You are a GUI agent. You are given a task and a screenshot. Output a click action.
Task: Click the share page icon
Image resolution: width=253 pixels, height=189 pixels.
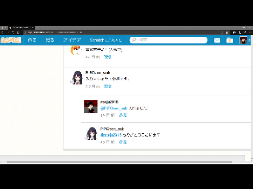[245, 33]
